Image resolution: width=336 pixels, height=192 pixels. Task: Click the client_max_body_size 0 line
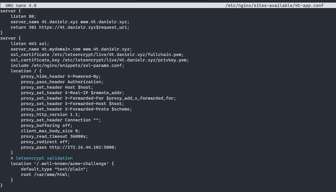pos(50,131)
